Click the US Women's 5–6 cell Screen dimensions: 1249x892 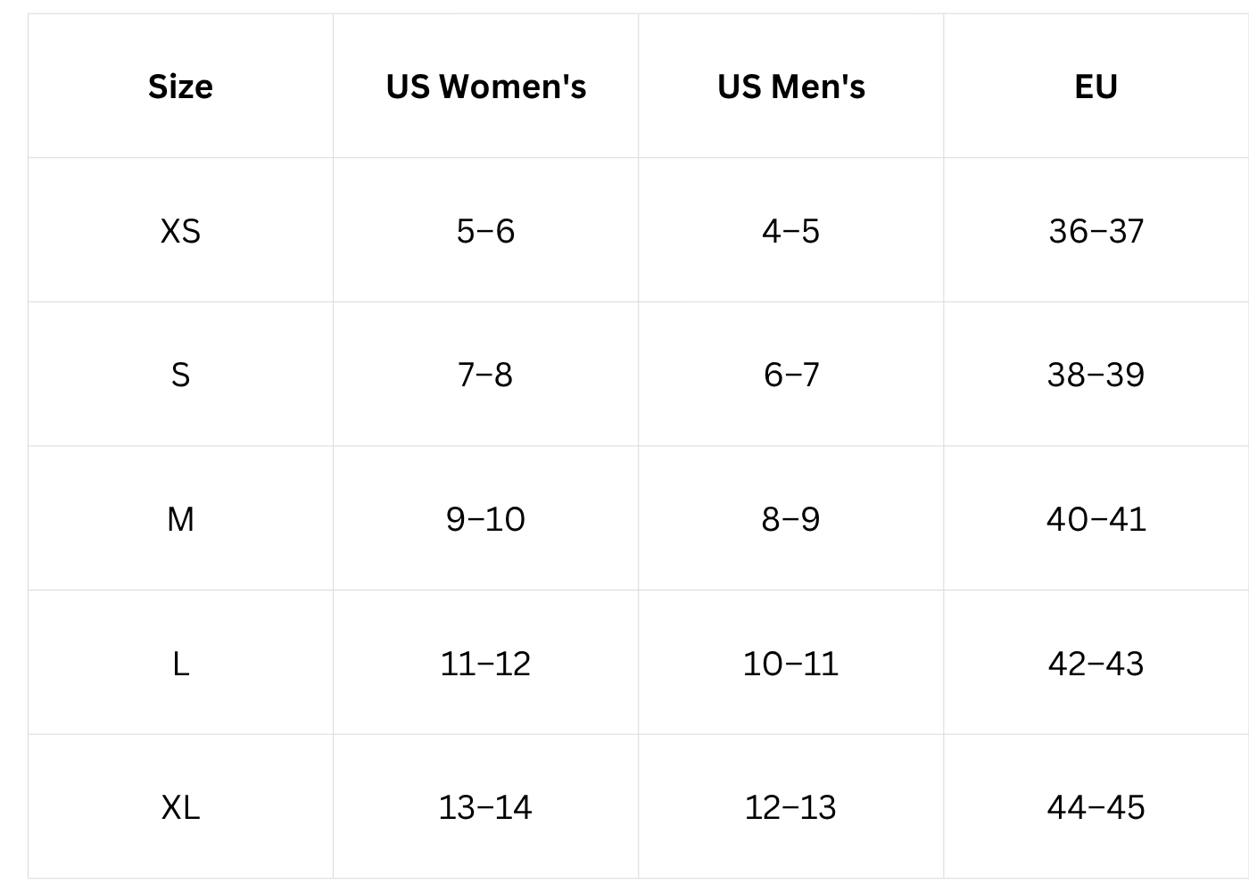pyautogui.click(x=486, y=231)
